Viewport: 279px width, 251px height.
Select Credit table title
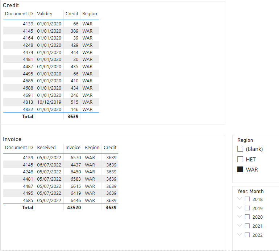(x=11, y=5)
